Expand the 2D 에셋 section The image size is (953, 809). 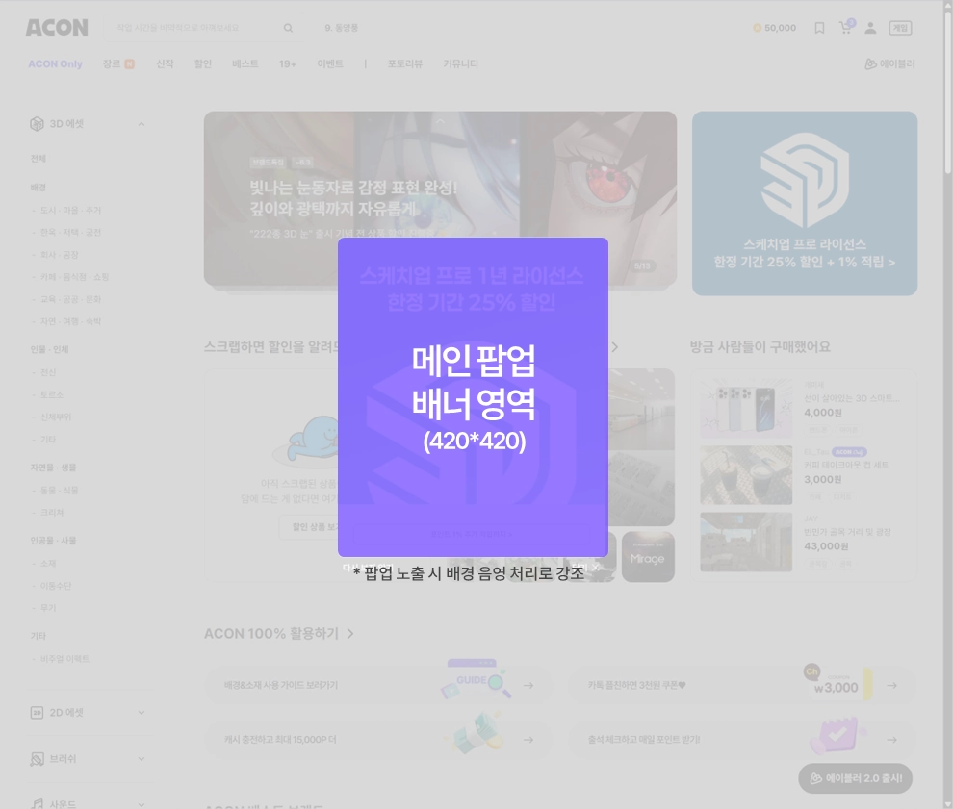point(141,713)
